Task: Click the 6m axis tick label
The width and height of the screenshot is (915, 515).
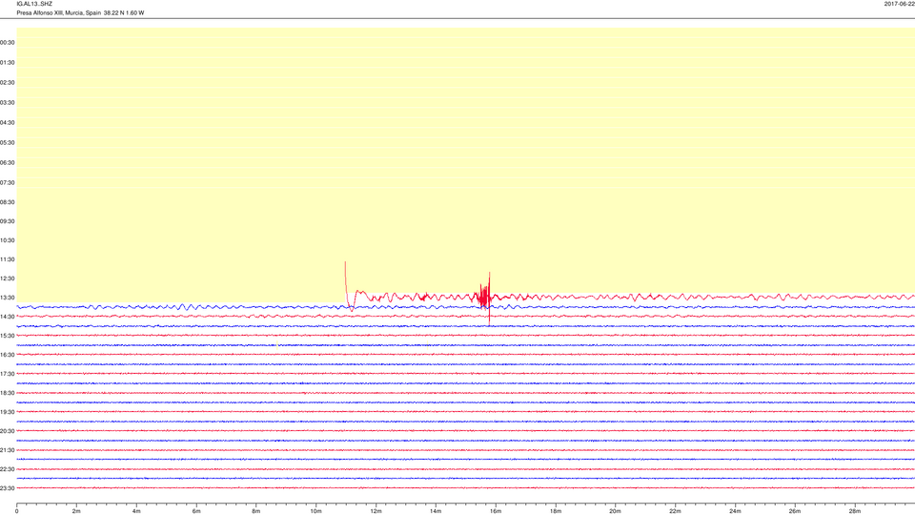Action: click(196, 511)
